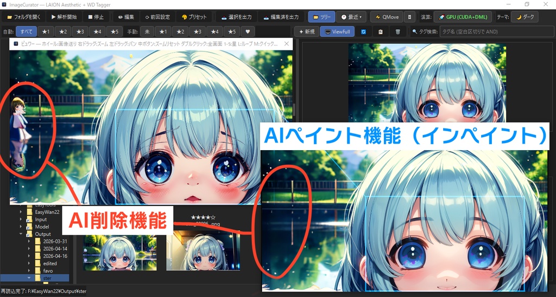556x297 pixels.
Task: Select the favo folder
Action: pyautogui.click(x=48, y=271)
